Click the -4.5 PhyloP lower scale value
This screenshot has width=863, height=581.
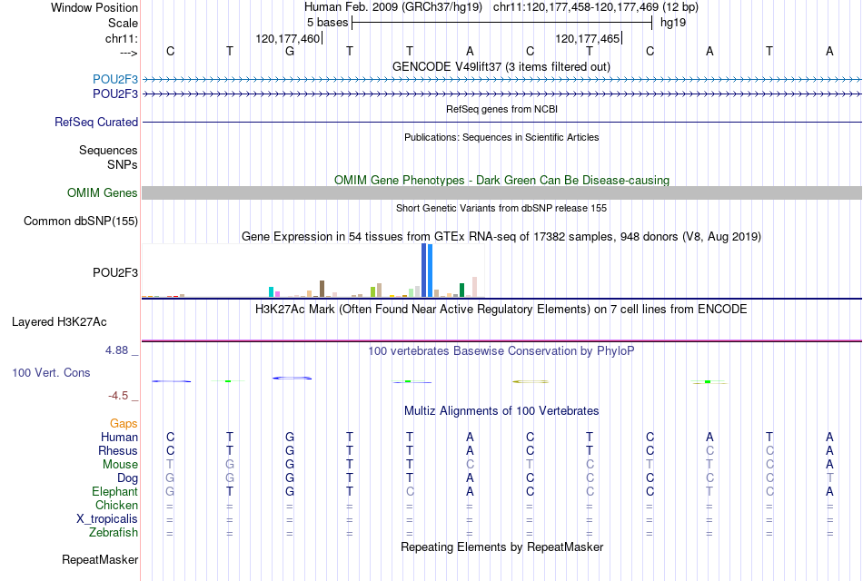118,396
